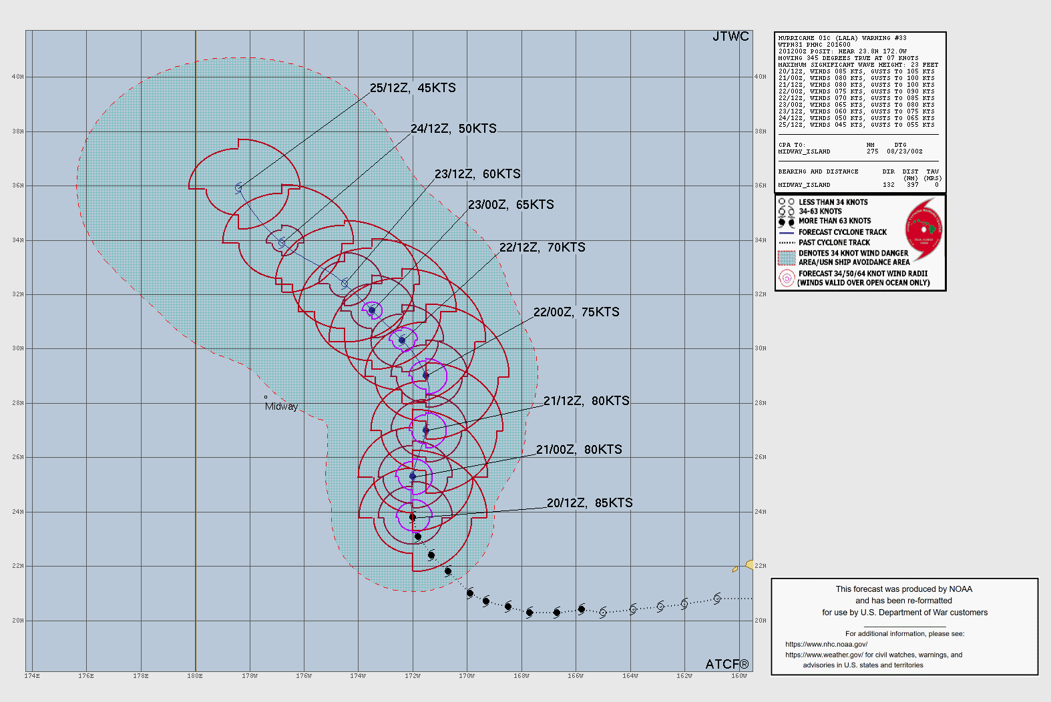Click the "BEARING AND DISTANCE" heading
The image size is (1051, 702).
[x=819, y=172]
